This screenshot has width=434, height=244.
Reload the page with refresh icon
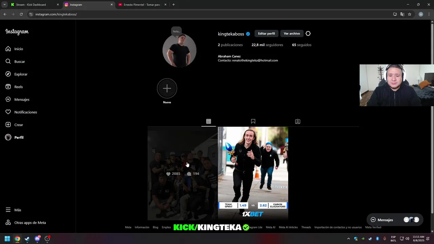[21, 14]
